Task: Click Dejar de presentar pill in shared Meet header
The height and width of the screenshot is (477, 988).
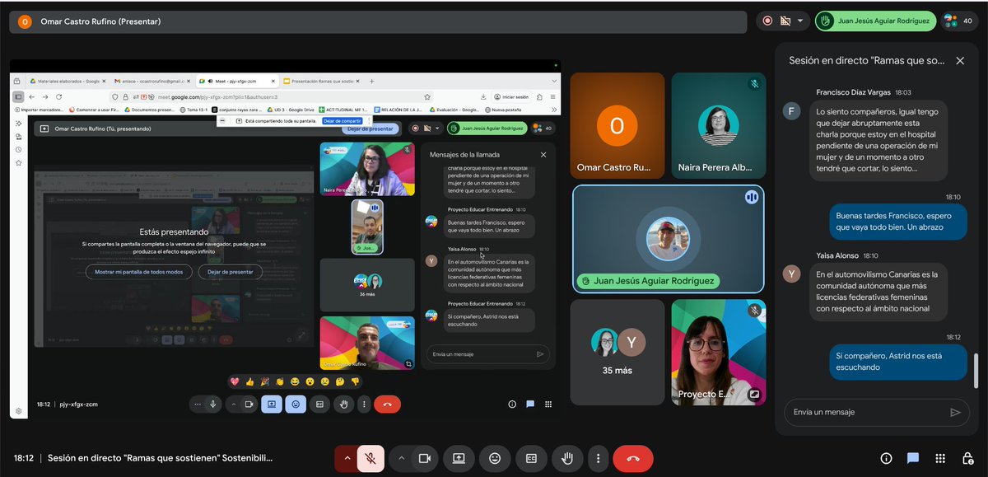Action: (x=370, y=129)
